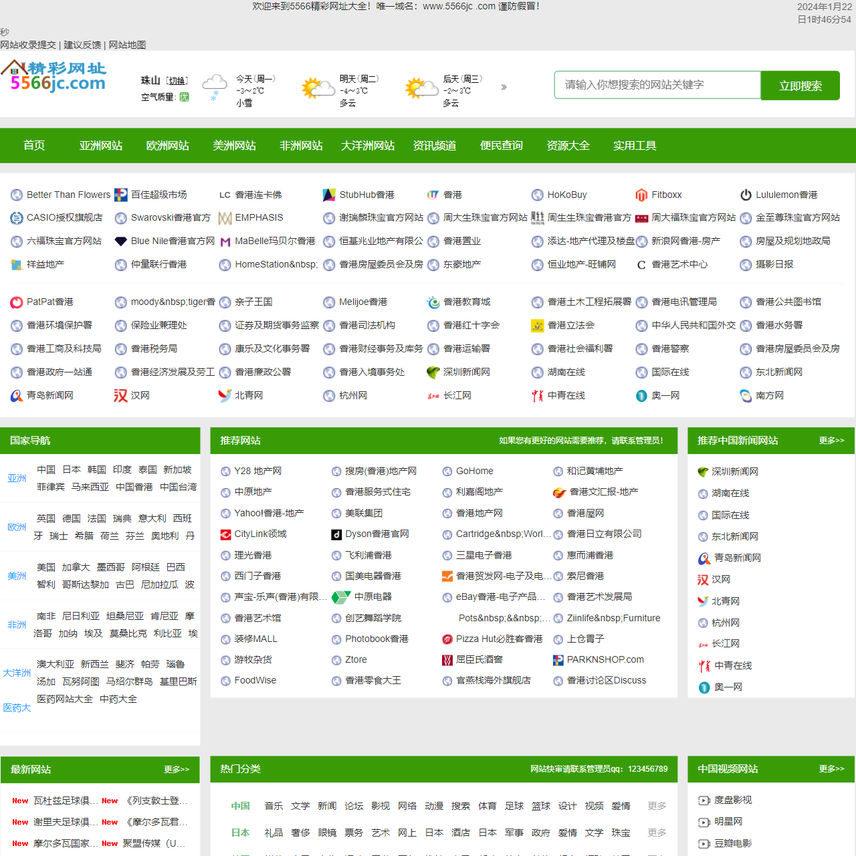Click the Lululemon香港 power-symbol icon
This screenshot has height=856, width=856.
click(x=745, y=195)
